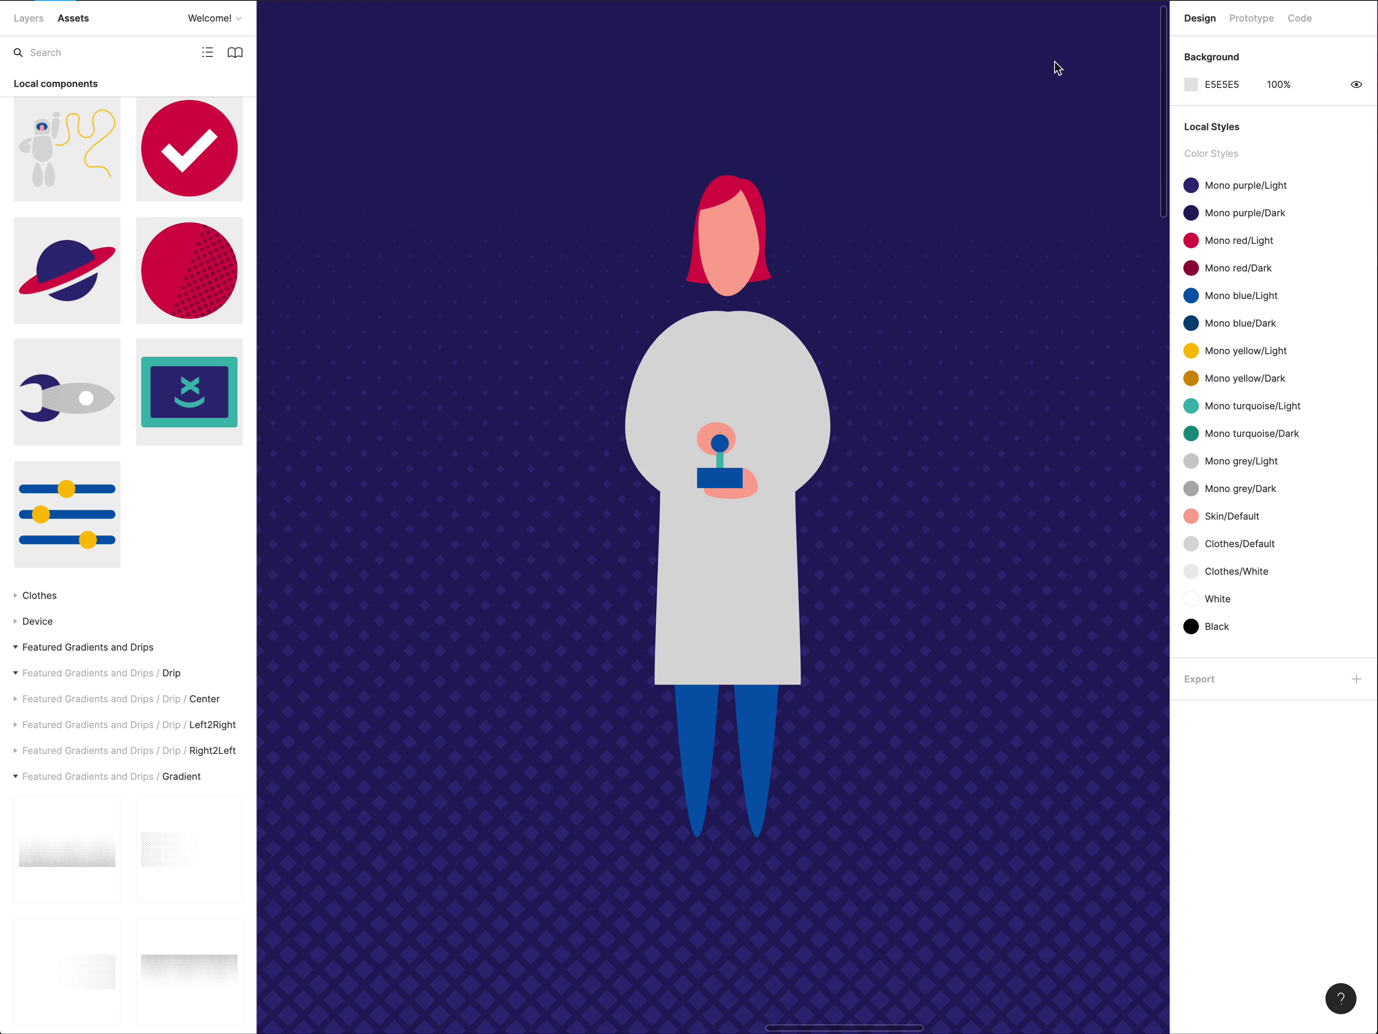Click the search magnifier icon

(x=18, y=53)
